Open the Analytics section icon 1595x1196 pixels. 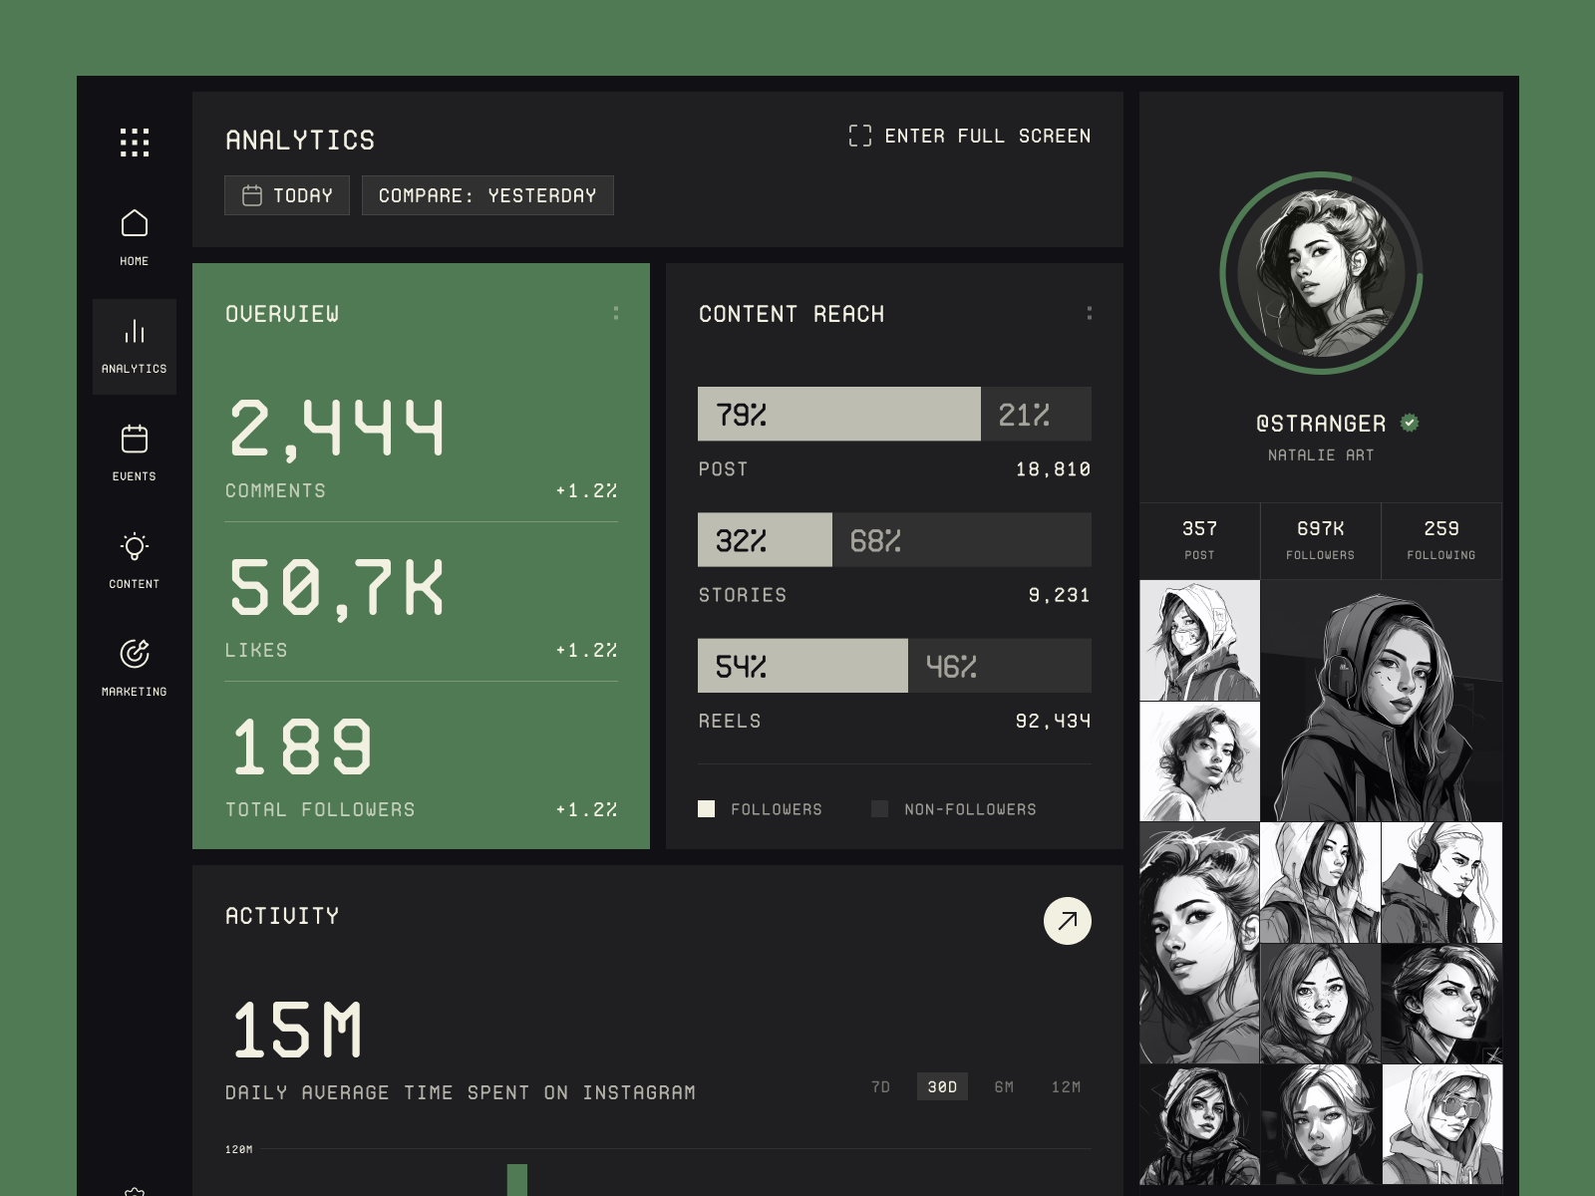[x=134, y=332]
